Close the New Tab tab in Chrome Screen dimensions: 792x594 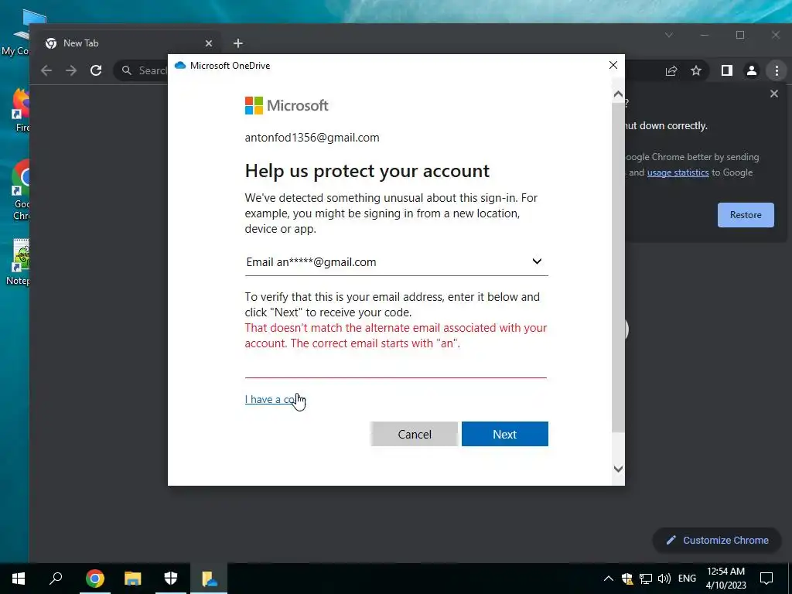pos(209,43)
